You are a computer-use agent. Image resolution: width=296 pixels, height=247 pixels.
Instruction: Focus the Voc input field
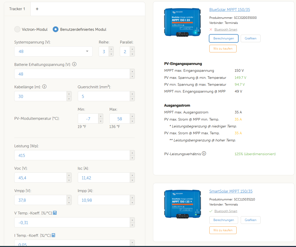tap(41, 178)
